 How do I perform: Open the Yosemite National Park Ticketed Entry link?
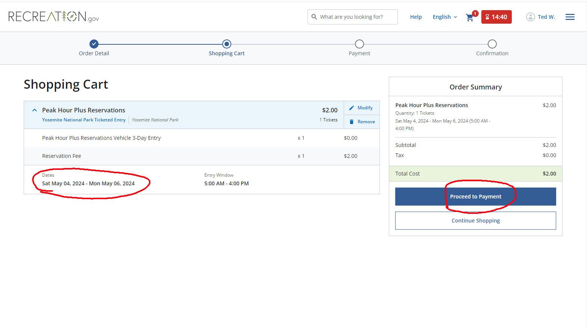point(84,120)
